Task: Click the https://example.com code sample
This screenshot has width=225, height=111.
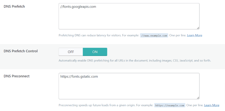Action: click(x=170, y=106)
